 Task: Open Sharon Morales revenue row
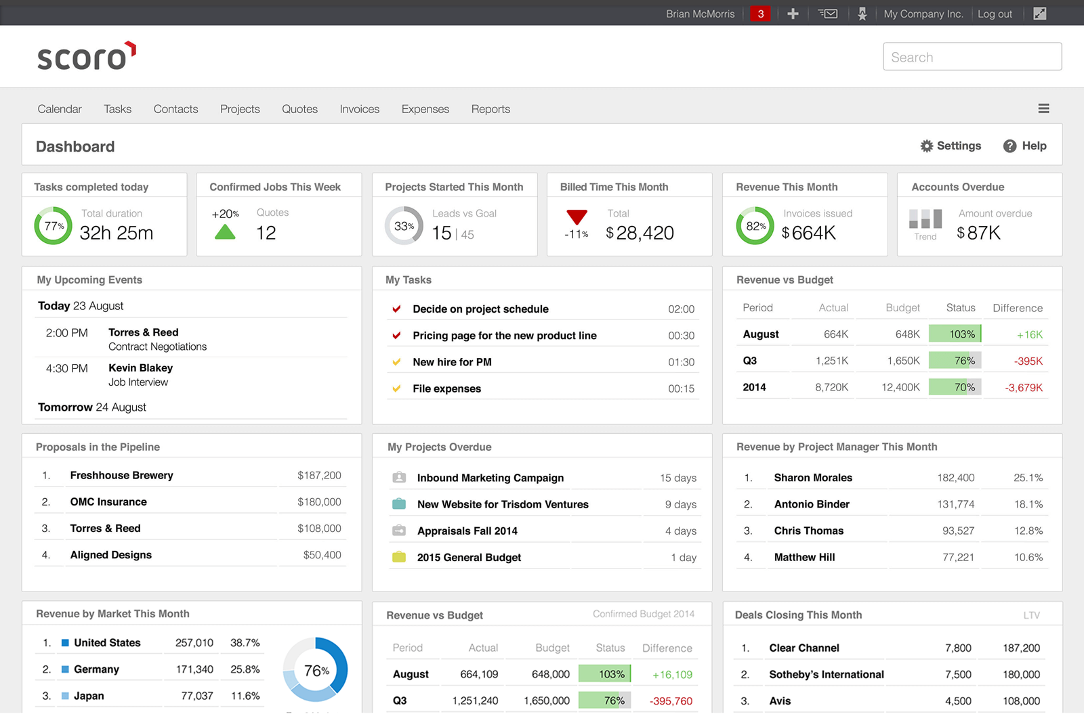(892, 477)
